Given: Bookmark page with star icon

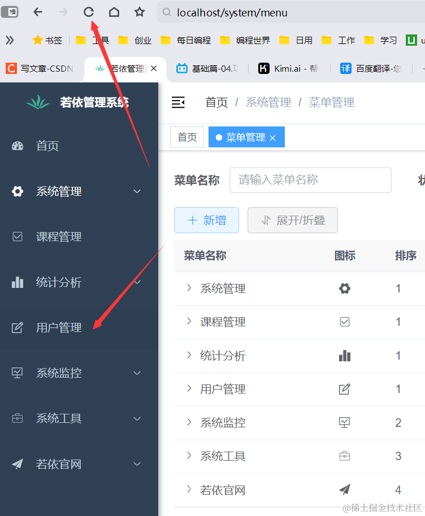Looking at the screenshot, I should tap(140, 12).
